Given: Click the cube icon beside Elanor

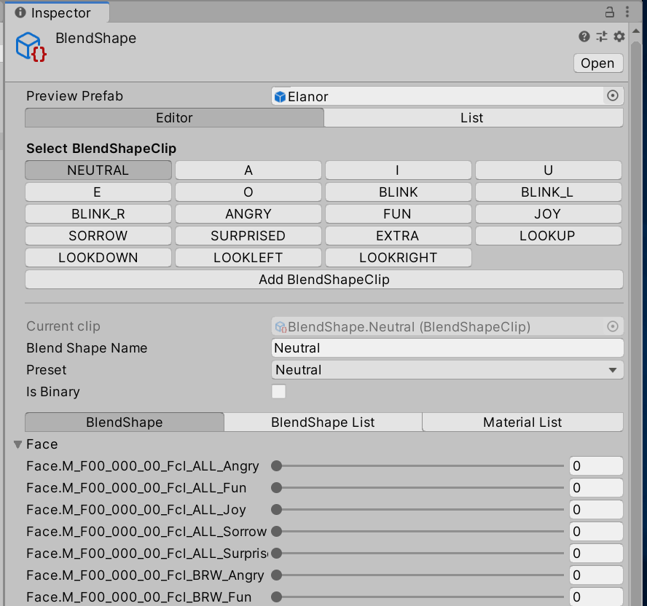Looking at the screenshot, I should [281, 96].
